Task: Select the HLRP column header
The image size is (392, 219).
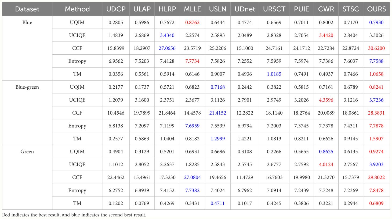Action: click(167, 9)
